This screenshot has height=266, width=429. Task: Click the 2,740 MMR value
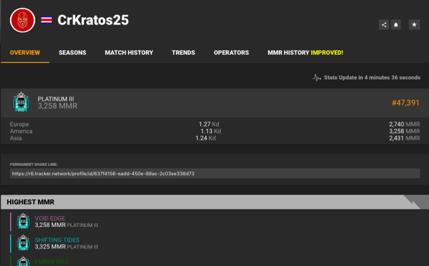pos(404,124)
